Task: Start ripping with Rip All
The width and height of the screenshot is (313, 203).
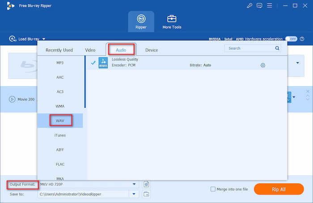Action: pos(279,189)
